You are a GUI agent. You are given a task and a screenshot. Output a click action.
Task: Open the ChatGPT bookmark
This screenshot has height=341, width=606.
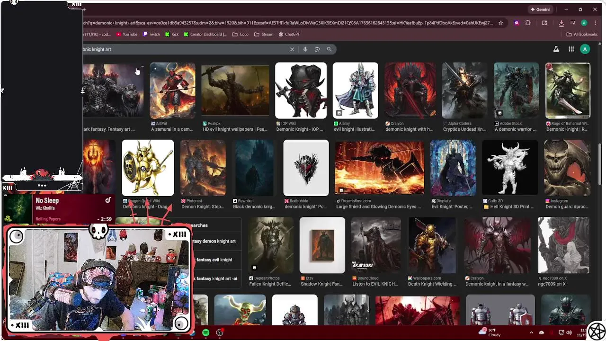tap(289, 34)
